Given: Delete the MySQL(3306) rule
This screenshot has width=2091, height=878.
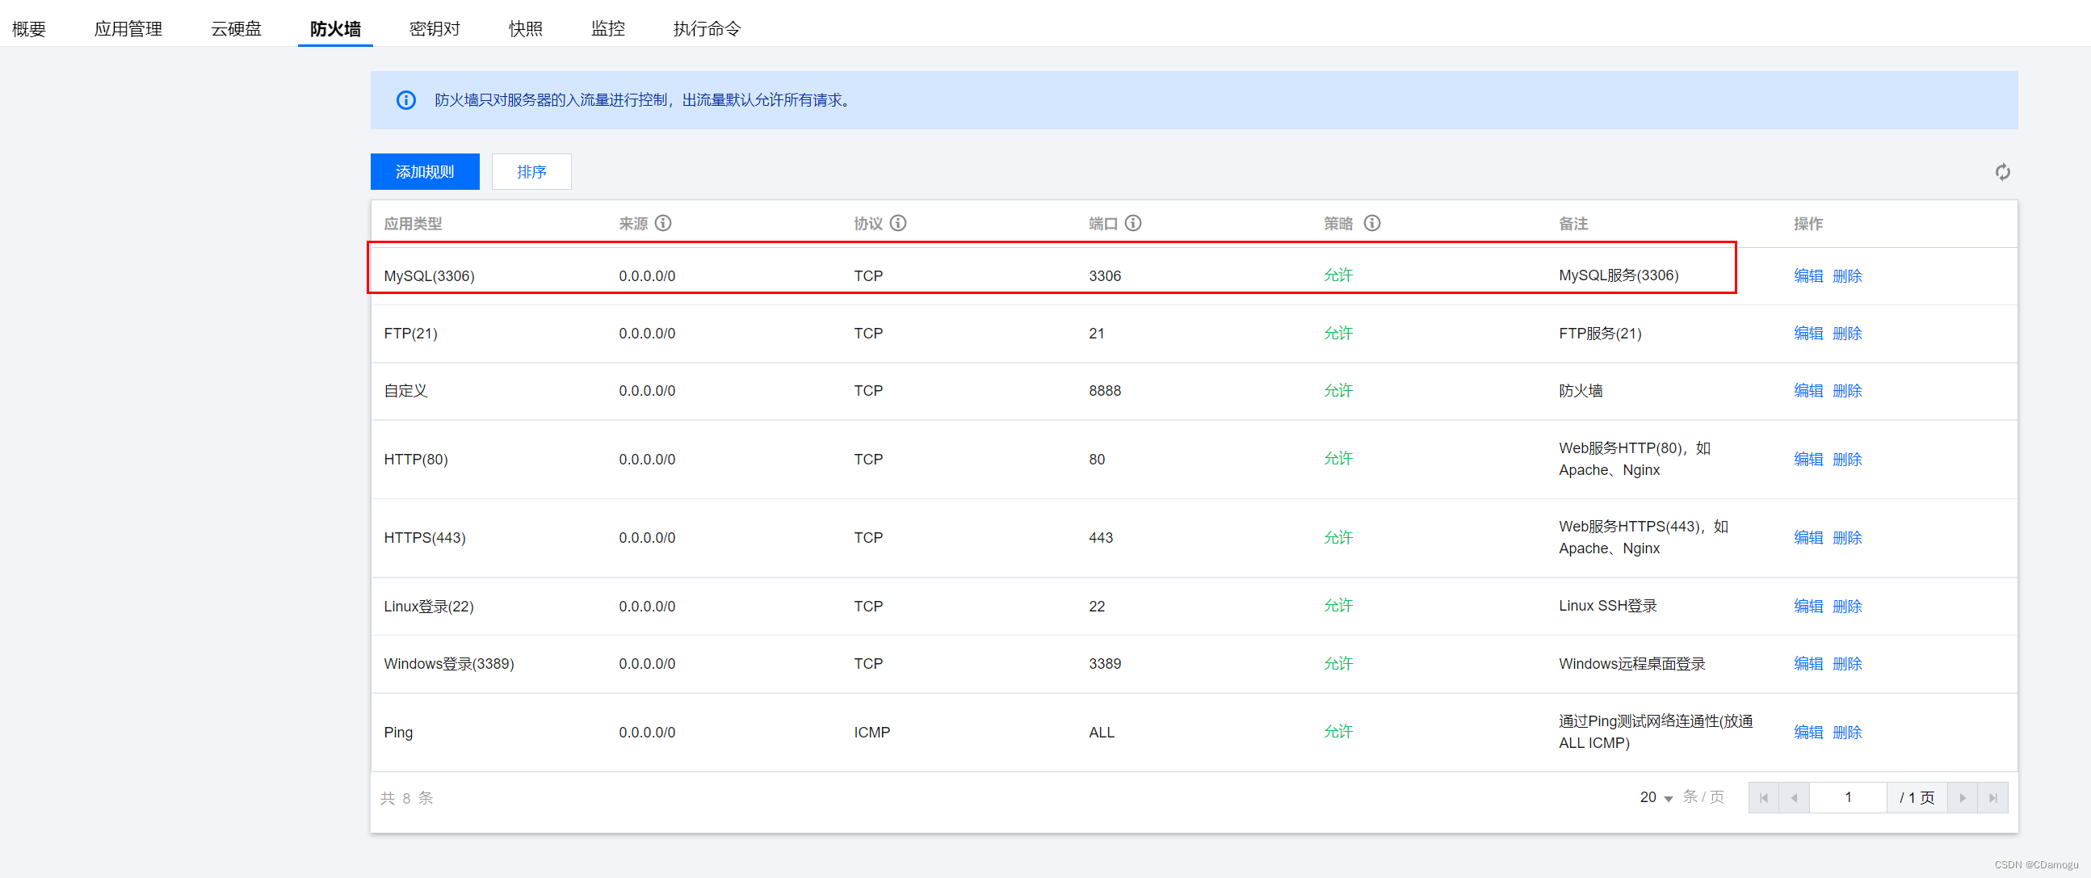Looking at the screenshot, I should tap(1846, 276).
